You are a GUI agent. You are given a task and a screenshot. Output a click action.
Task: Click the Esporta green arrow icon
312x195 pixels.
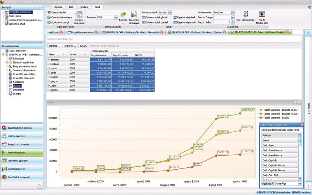pyautogui.click(x=123, y=14)
